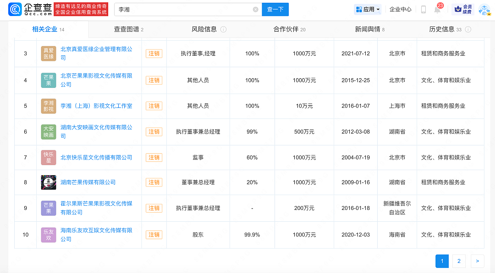495x273 pixels.
Task: Click the mobile phone app icon
Action: [423, 9]
